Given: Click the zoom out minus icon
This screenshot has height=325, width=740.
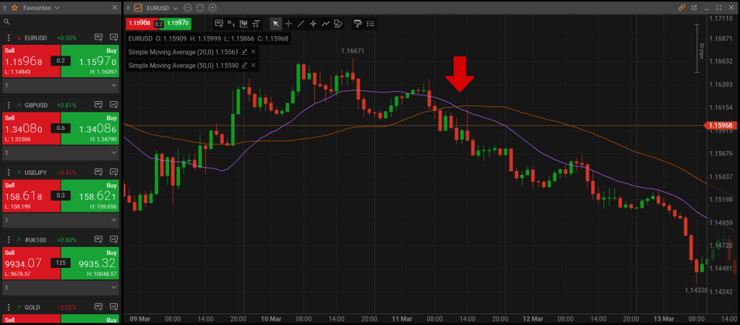Looking at the screenshot, I should pos(188,7).
